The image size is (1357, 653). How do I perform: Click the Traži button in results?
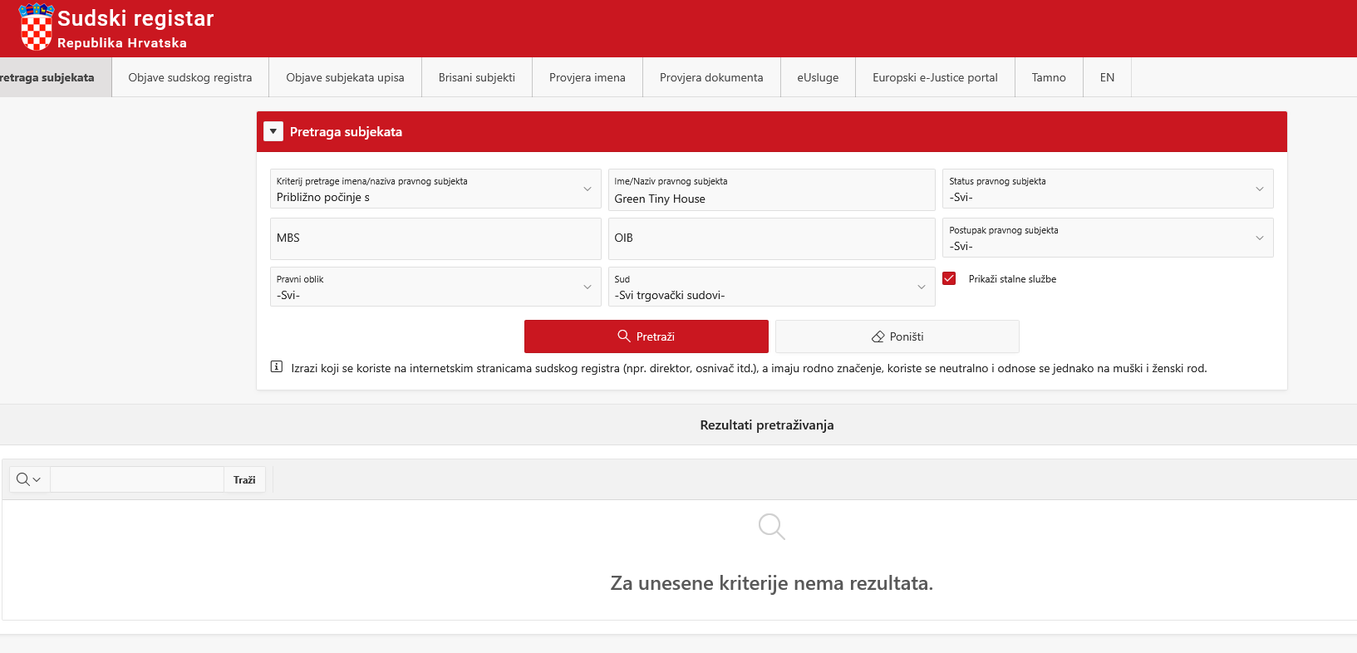[x=244, y=479]
